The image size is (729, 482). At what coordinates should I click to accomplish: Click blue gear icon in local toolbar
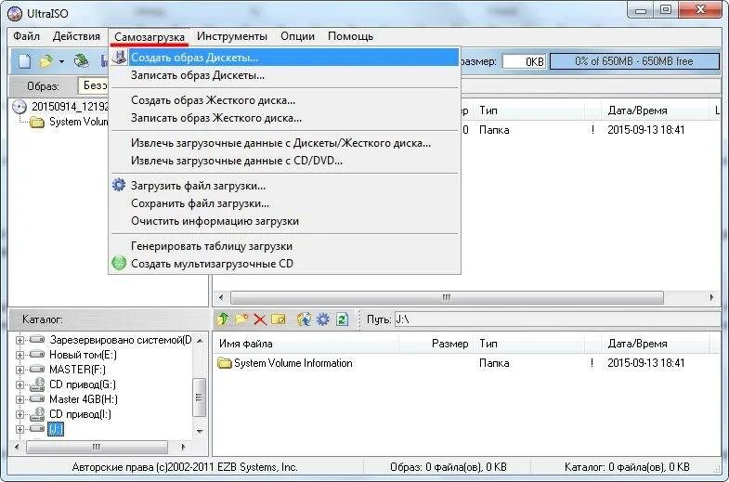click(x=323, y=319)
